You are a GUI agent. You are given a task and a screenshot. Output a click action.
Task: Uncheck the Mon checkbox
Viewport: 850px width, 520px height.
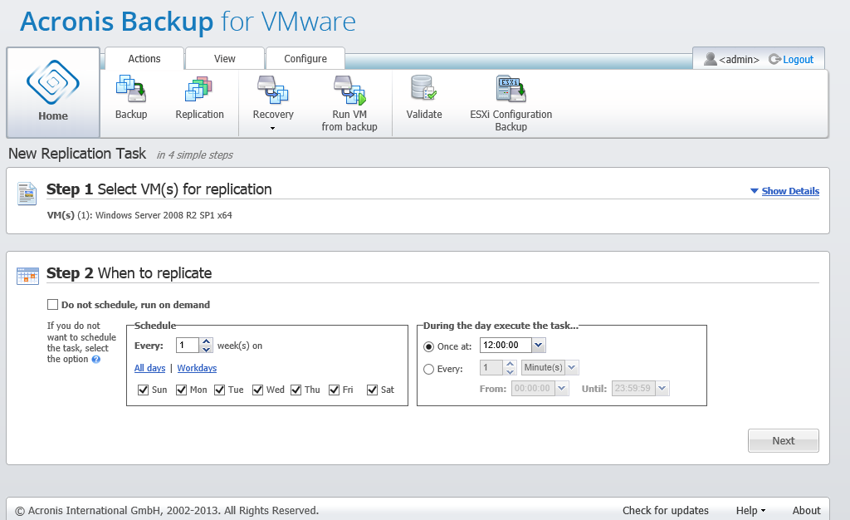click(182, 390)
